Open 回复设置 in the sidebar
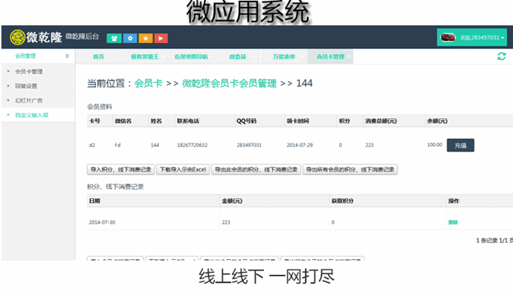 pos(26,86)
